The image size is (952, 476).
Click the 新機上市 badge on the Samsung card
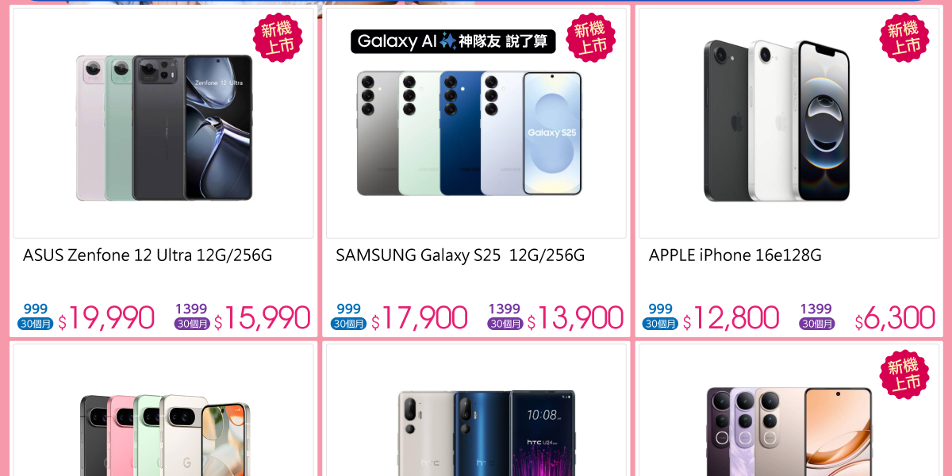591,38
